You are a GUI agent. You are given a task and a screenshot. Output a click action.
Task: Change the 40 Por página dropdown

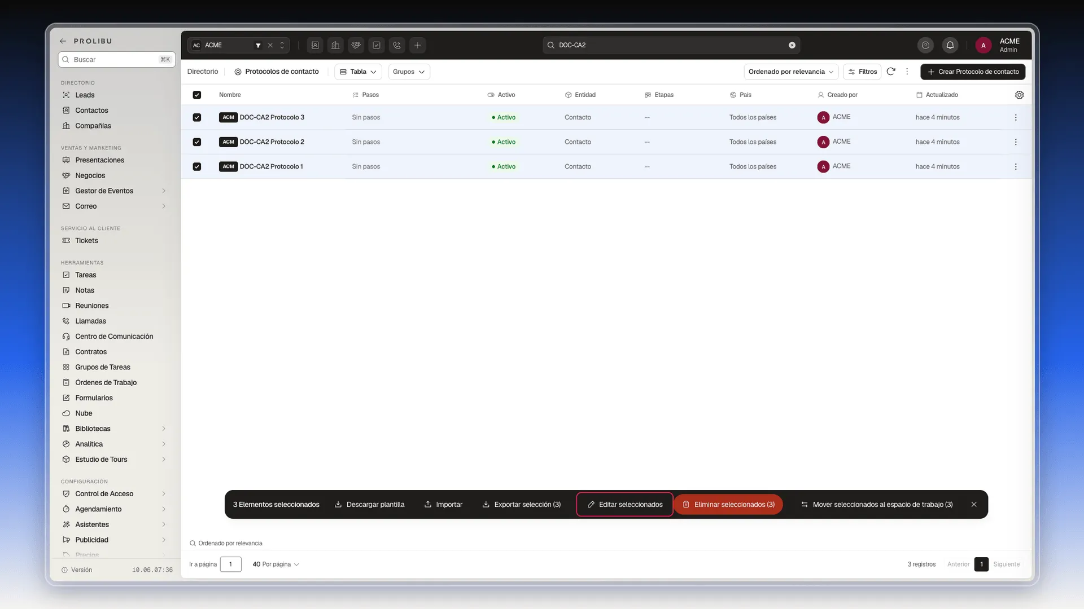tap(276, 564)
